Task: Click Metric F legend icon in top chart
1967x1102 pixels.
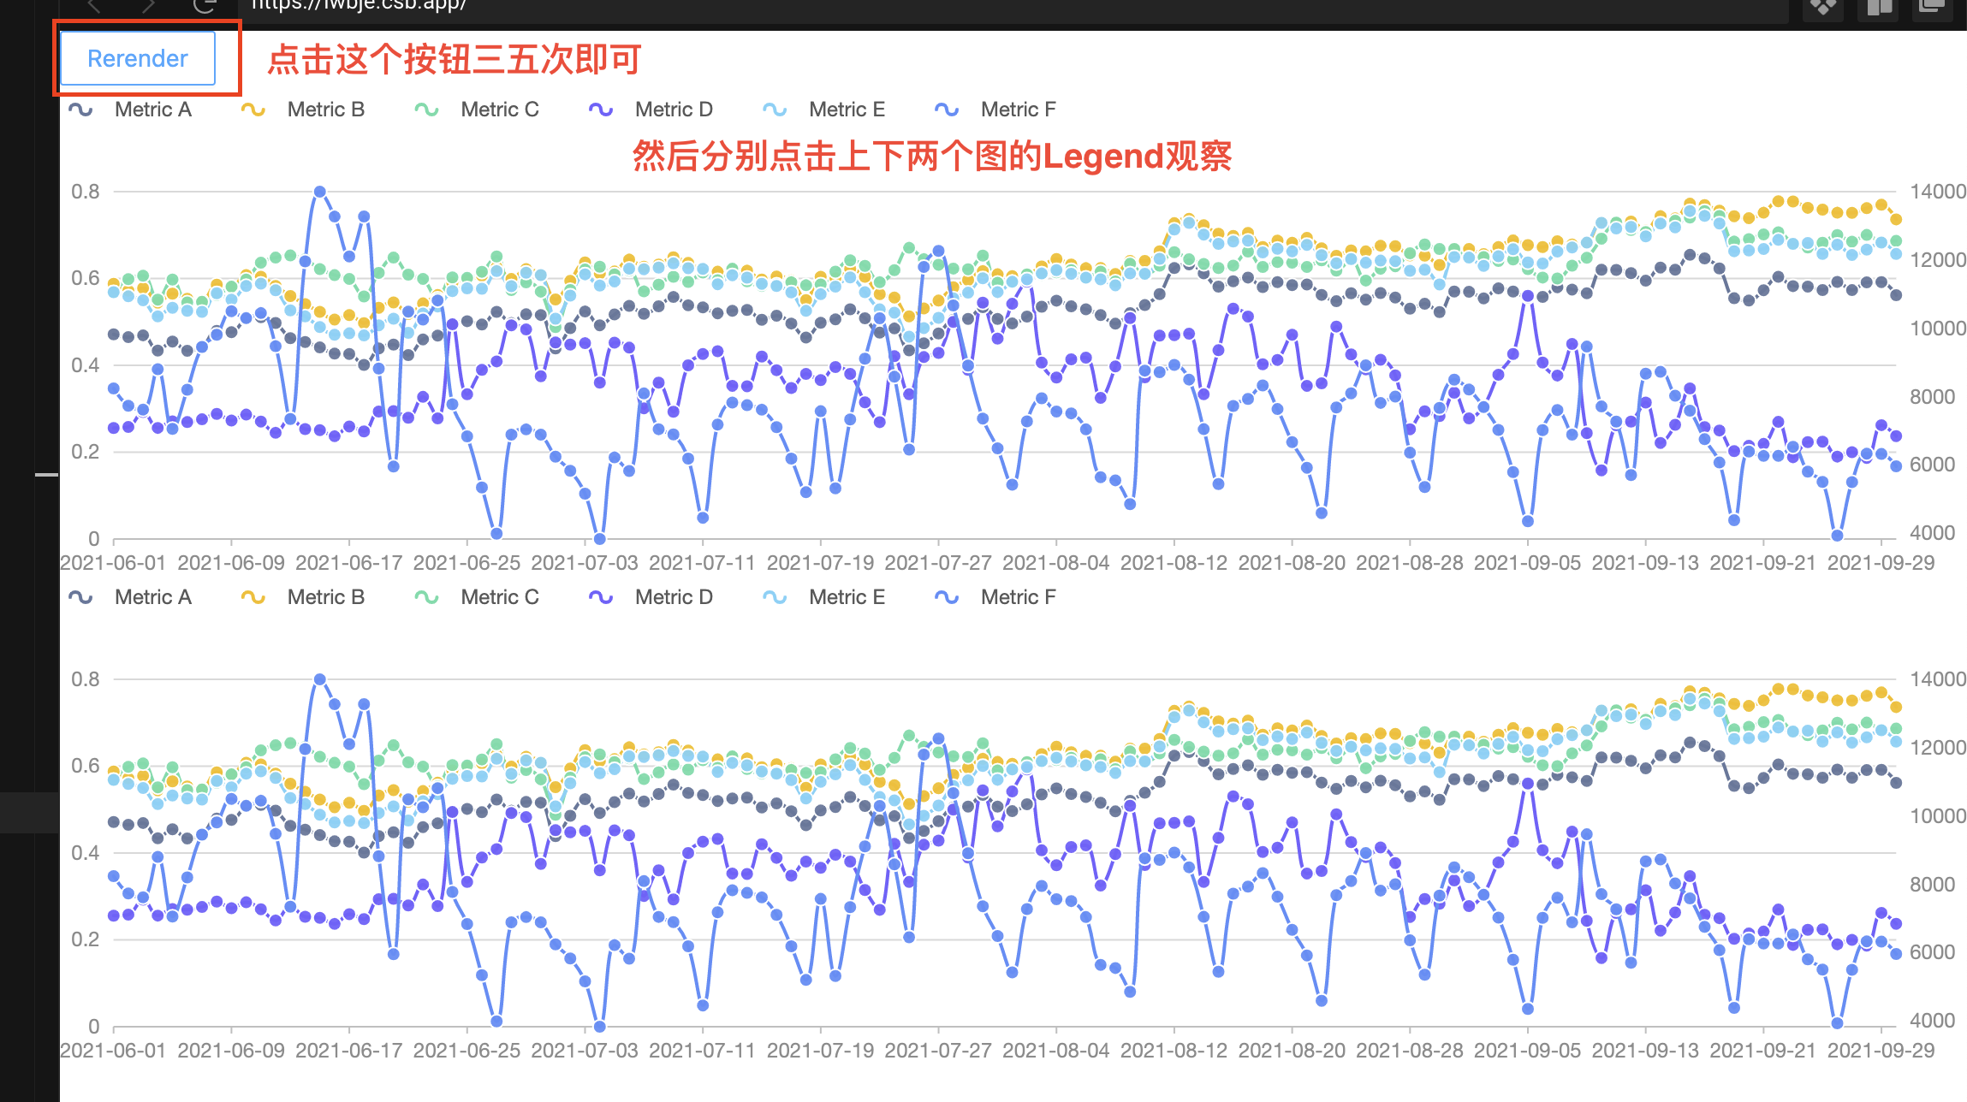Action: click(947, 110)
